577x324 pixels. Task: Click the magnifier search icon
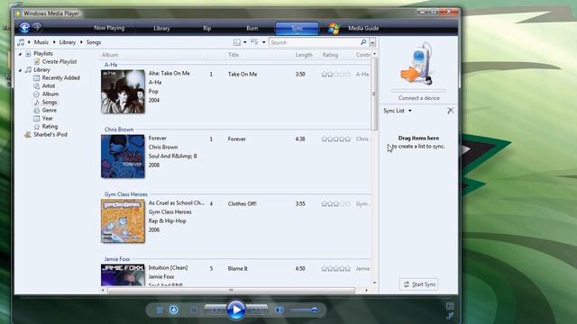363,42
